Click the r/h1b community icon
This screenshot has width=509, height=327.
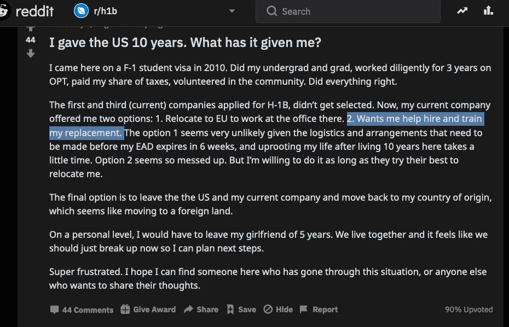click(82, 11)
